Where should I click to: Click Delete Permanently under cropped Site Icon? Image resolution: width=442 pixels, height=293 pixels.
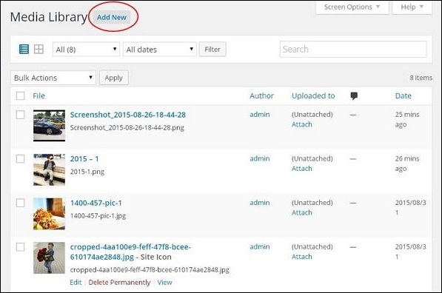pyautogui.click(x=119, y=283)
